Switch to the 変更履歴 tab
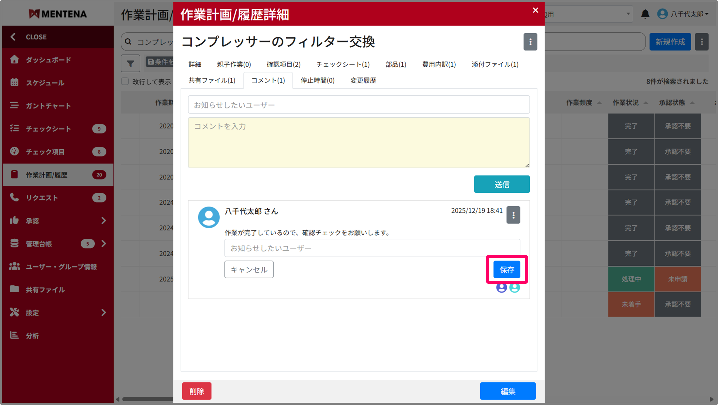 [x=363, y=80]
